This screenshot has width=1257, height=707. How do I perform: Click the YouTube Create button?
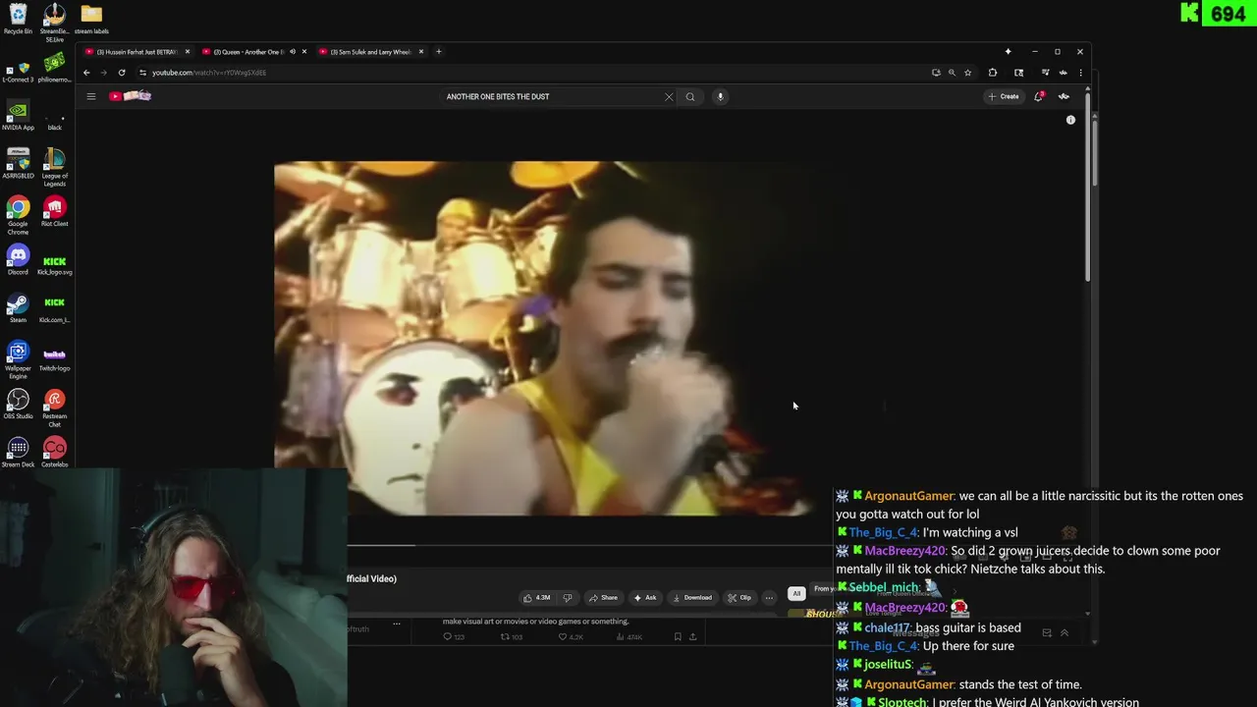(1004, 96)
